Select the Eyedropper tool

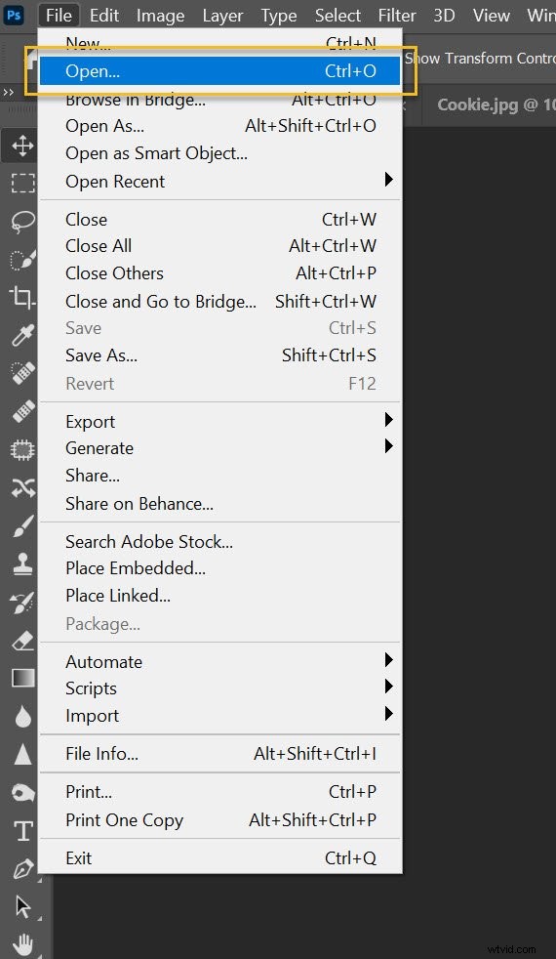(22, 335)
